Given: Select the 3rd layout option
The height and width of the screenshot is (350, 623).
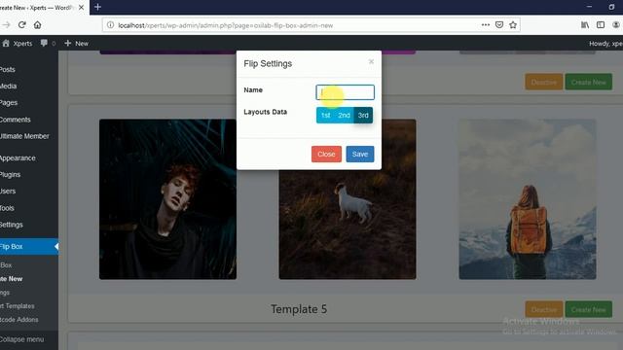Looking at the screenshot, I should click(363, 115).
